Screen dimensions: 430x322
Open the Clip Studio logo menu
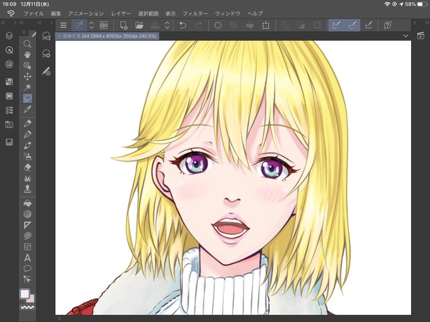pyautogui.click(x=11, y=13)
